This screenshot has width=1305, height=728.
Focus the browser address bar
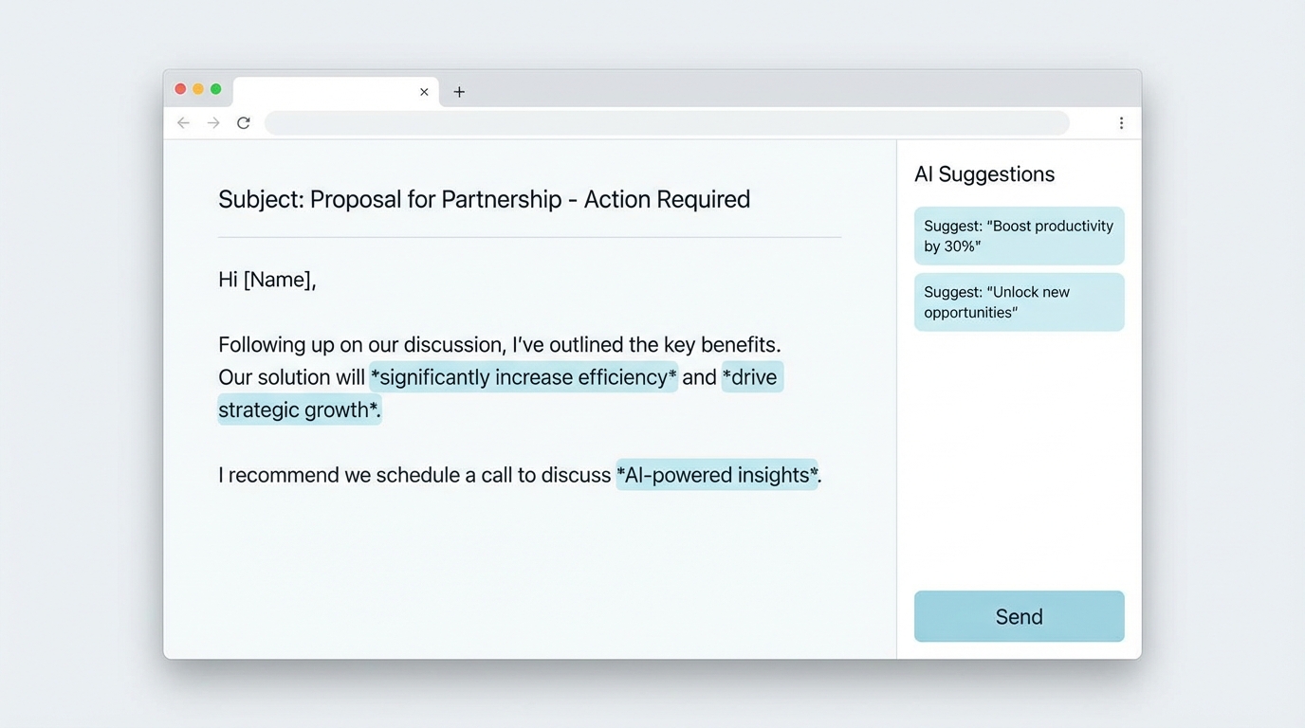point(666,123)
